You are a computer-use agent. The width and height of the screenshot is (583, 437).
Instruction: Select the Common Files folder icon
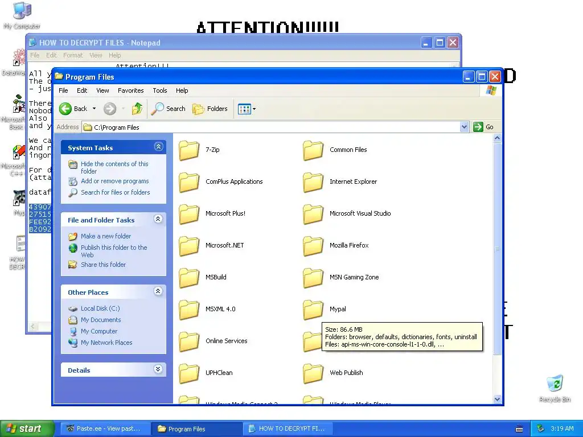313,150
